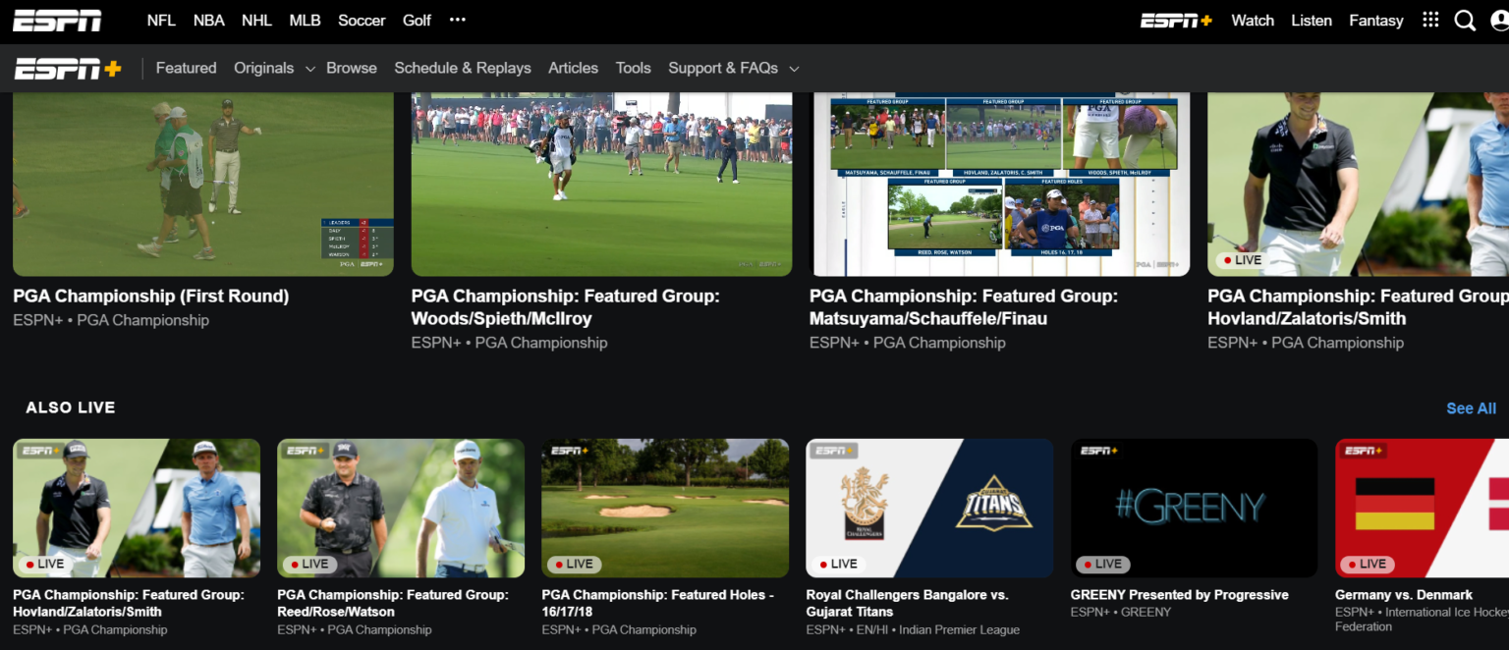Click the ESPN+ badge on the Featured Holes thumbnail
Screen dimensions: 1509x650
[570, 451]
